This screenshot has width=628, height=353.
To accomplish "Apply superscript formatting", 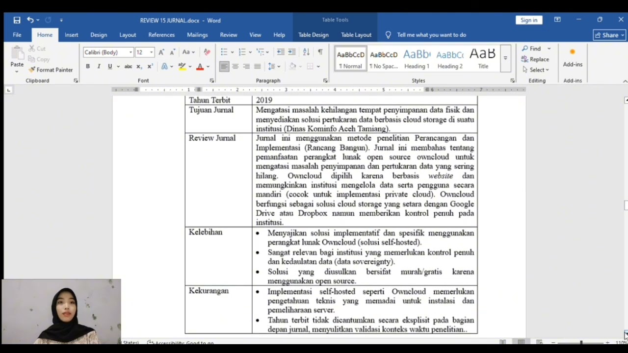I will coord(150,66).
